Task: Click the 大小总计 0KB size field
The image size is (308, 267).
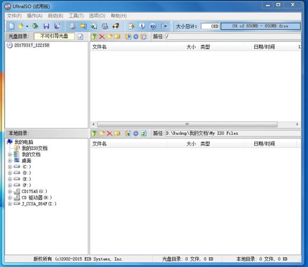Action: [x=210, y=27]
